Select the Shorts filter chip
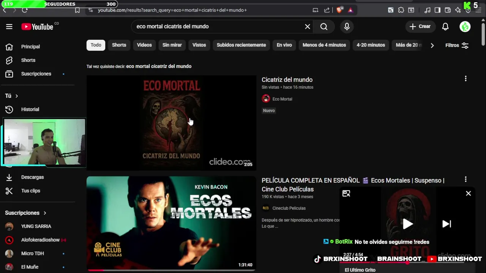This screenshot has width=486, height=273. pos(119,45)
